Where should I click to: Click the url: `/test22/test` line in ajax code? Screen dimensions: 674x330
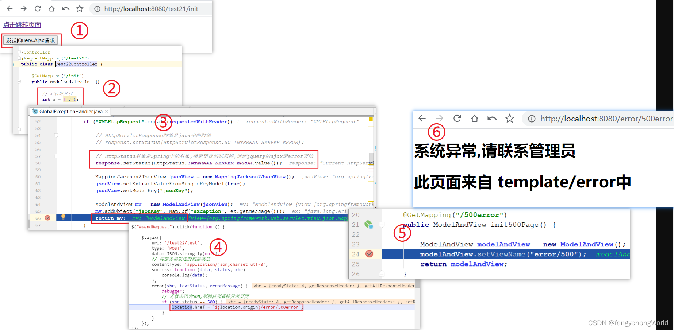(177, 243)
